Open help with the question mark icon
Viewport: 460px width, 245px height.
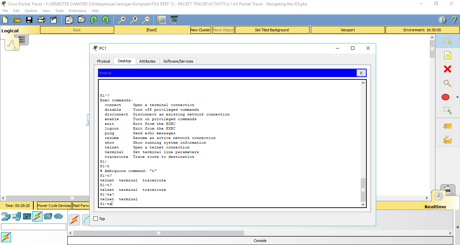[x=454, y=20]
